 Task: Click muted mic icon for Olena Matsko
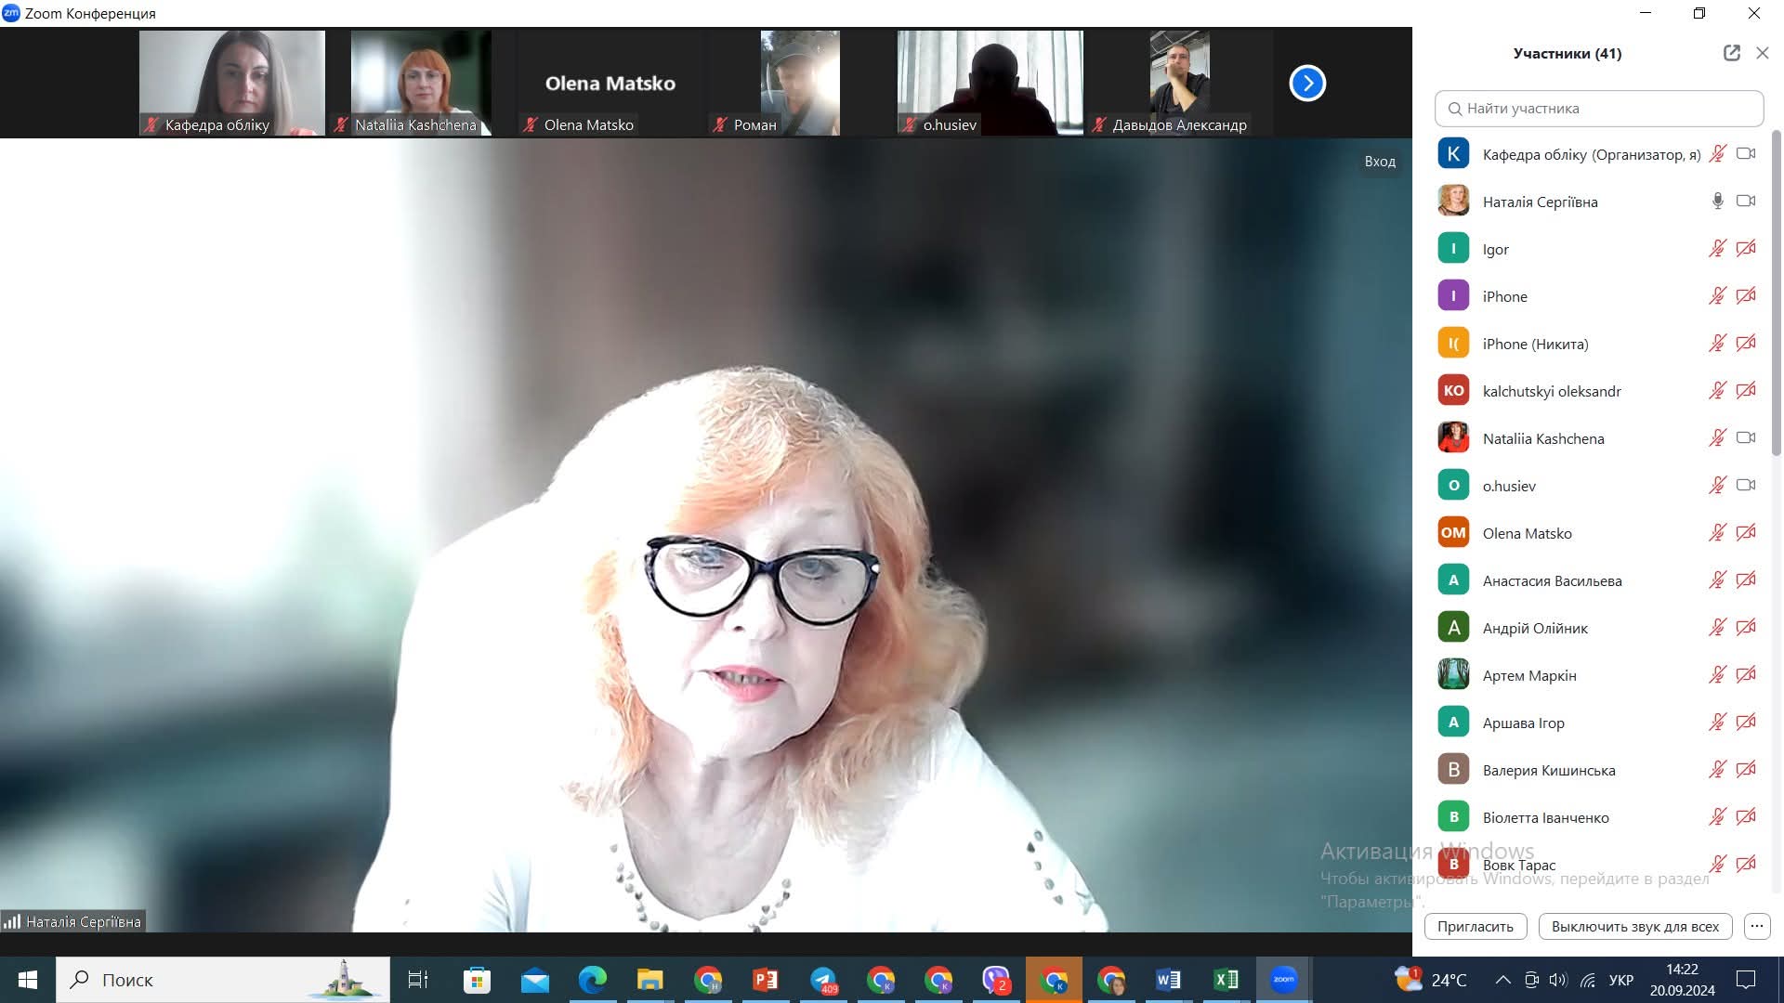(1717, 533)
